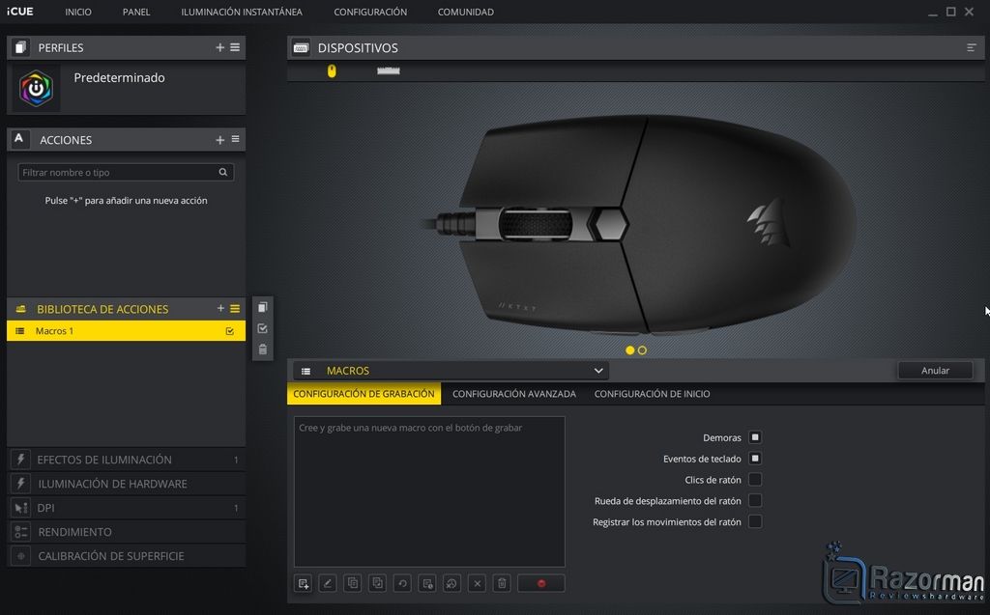Open the MACROS action type dropdown
The image size is (990, 615).
click(x=451, y=371)
